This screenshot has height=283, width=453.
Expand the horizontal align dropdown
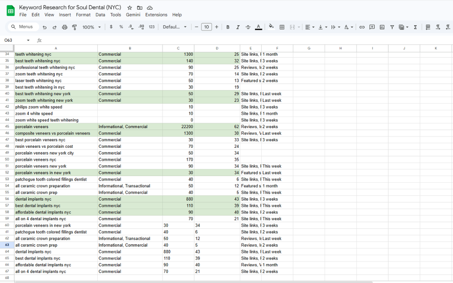tap(309, 27)
